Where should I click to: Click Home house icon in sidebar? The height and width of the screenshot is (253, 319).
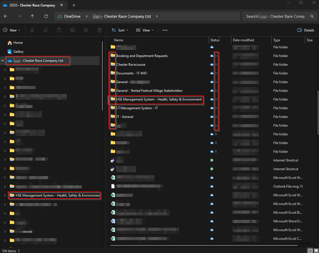pyautogui.click(x=10, y=43)
